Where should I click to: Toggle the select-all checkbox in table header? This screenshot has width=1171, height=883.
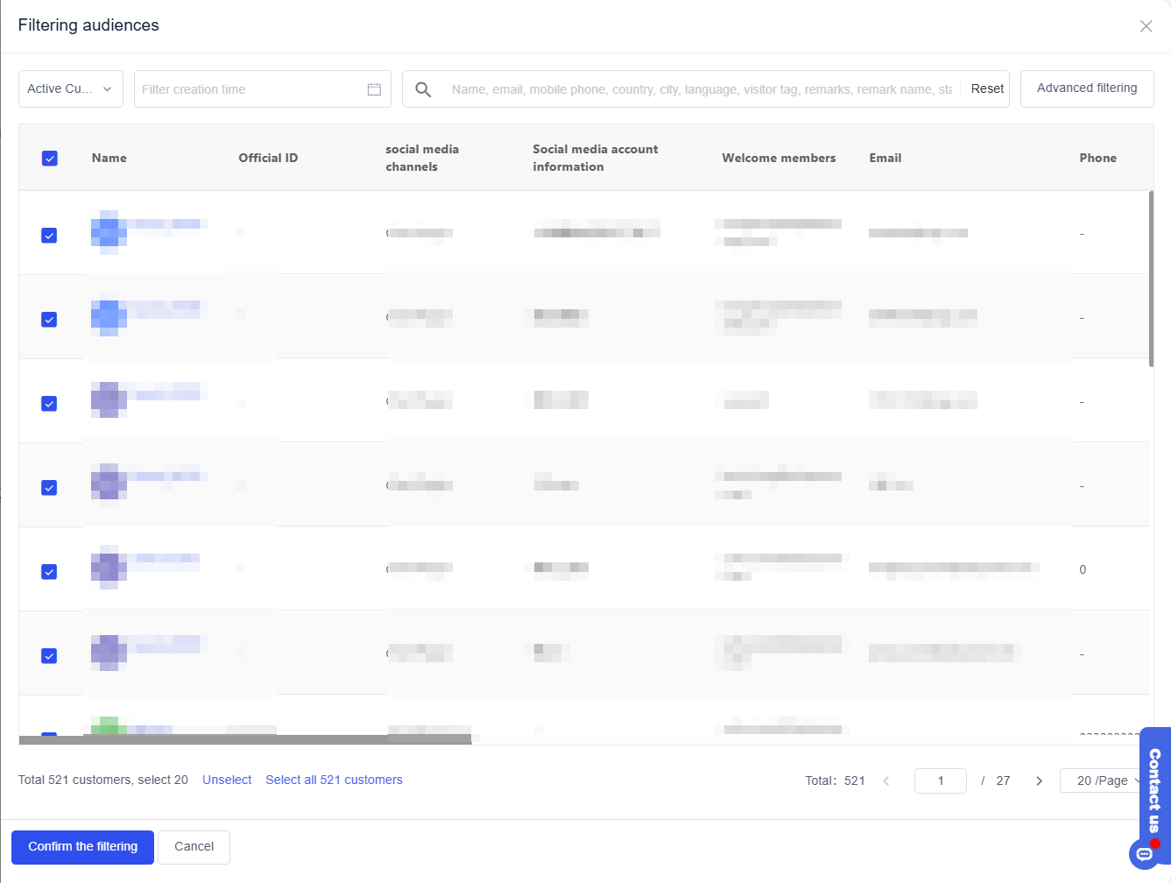click(x=50, y=159)
